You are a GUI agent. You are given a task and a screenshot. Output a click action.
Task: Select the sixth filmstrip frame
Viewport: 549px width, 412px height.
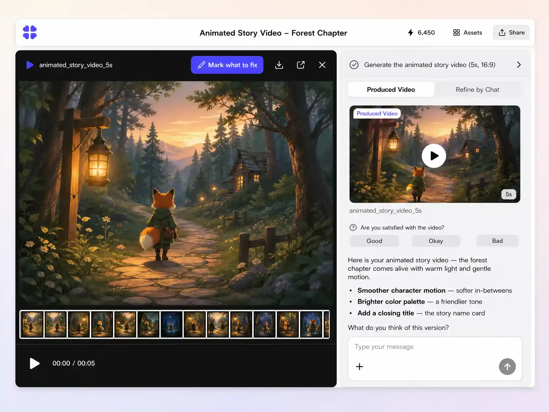[x=148, y=324]
